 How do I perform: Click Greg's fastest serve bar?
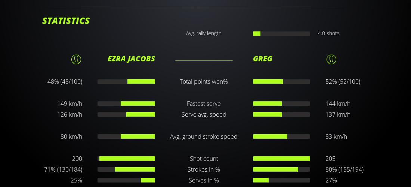pyautogui.click(x=281, y=104)
